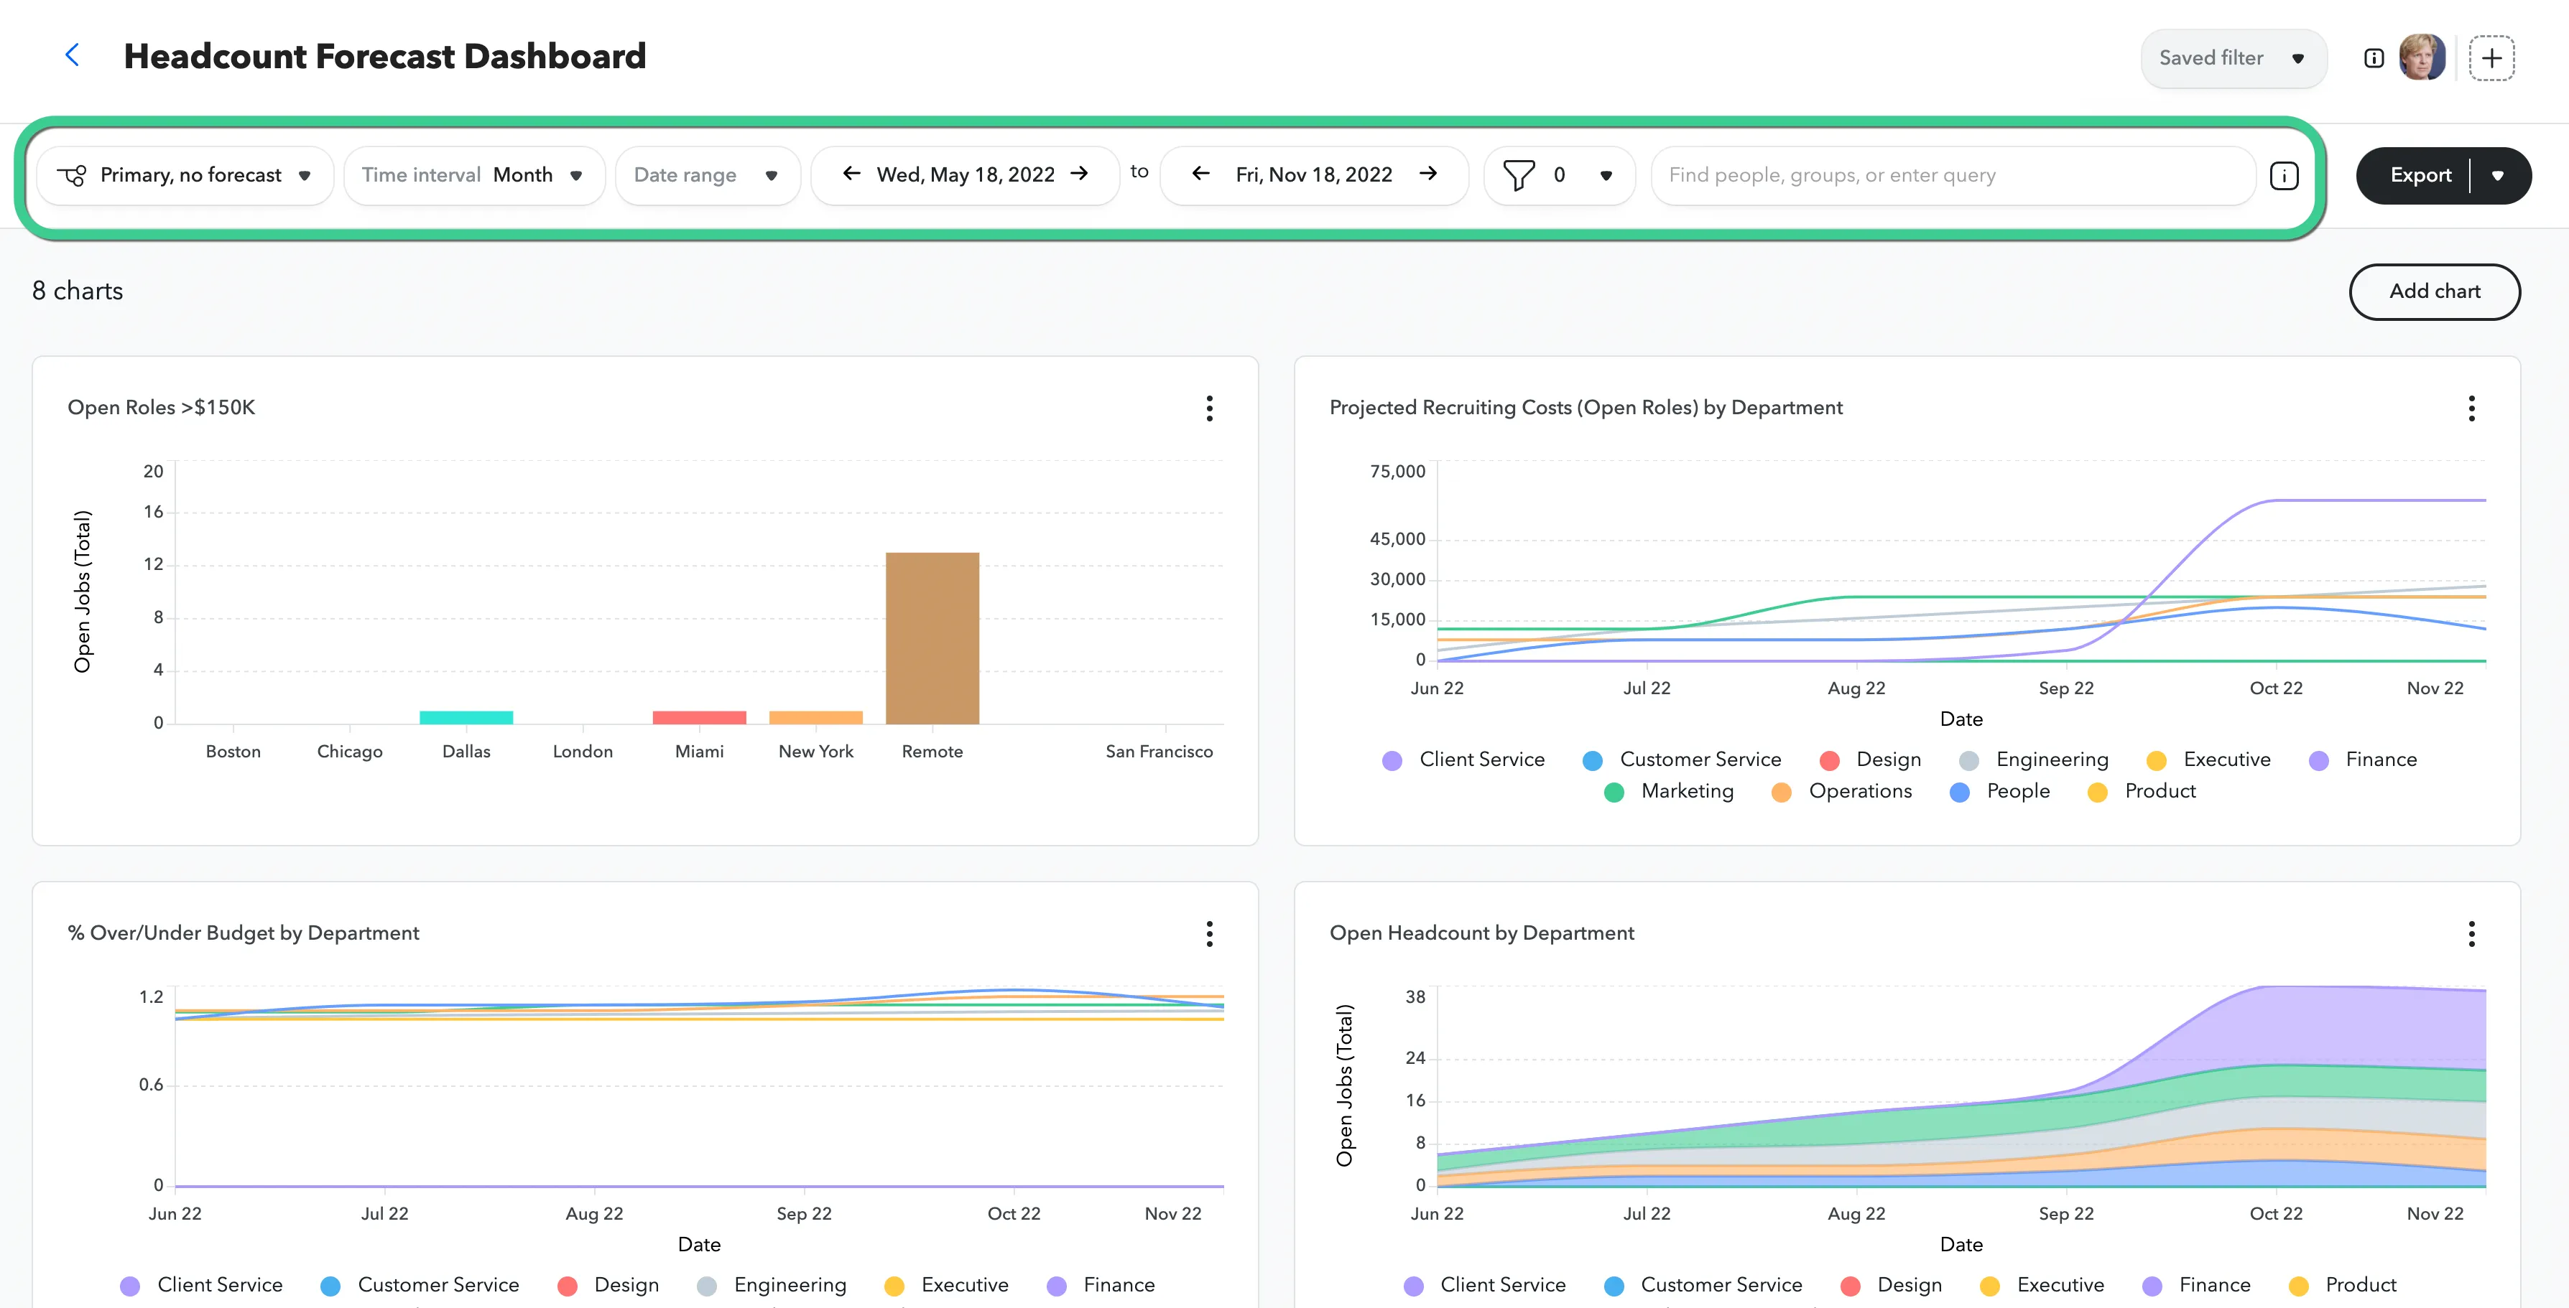Open the user profile avatar
Image resolution: width=2569 pixels, height=1308 pixels.
2422,57
